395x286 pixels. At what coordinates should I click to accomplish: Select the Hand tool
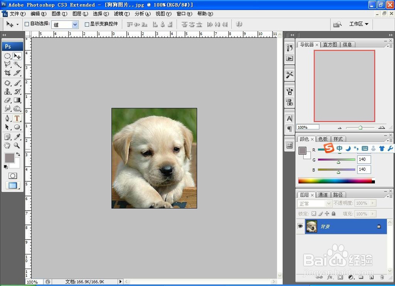[x=7, y=145]
